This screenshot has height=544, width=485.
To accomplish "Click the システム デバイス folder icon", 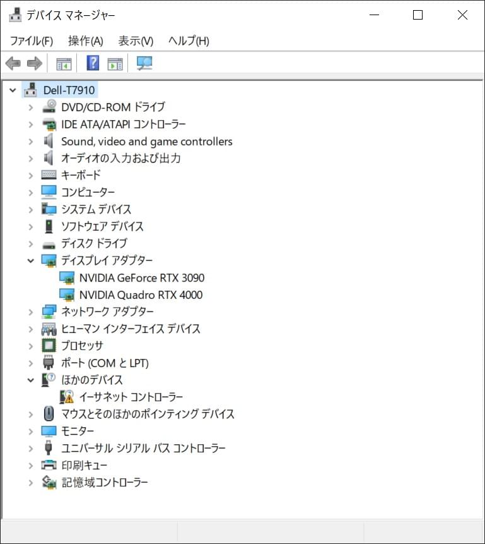I will click(49, 209).
